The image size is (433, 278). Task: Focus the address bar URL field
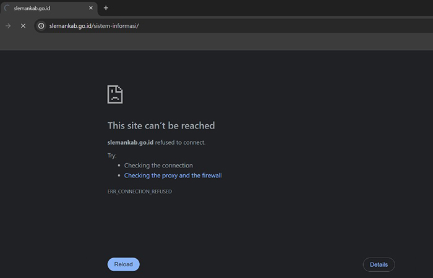[186, 26]
